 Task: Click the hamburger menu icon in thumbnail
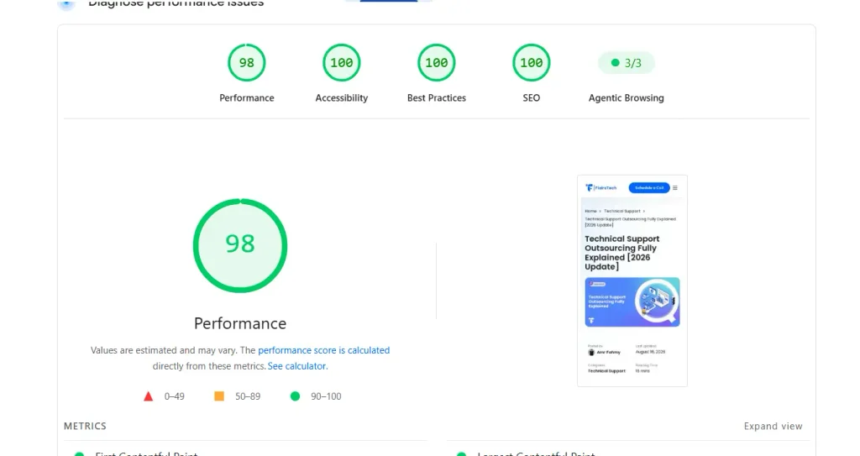[675, 187]
